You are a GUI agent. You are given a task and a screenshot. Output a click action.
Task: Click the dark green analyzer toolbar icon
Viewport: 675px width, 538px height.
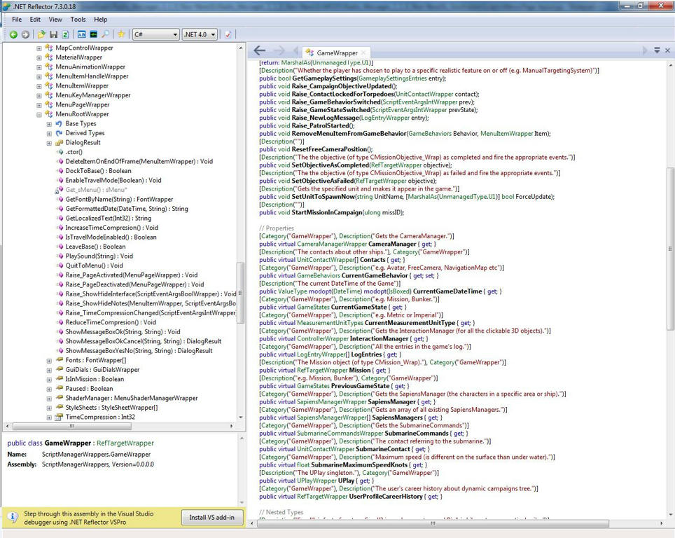click(x=93, y=34)
